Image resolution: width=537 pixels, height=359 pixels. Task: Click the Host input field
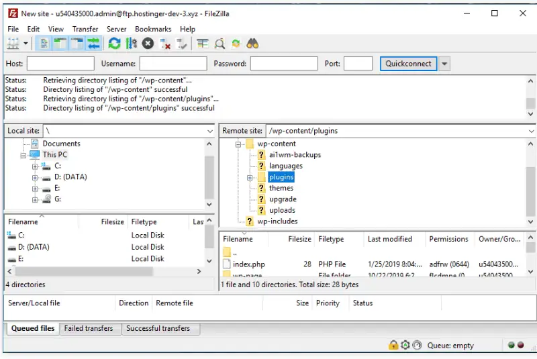(x=60, y=64)
